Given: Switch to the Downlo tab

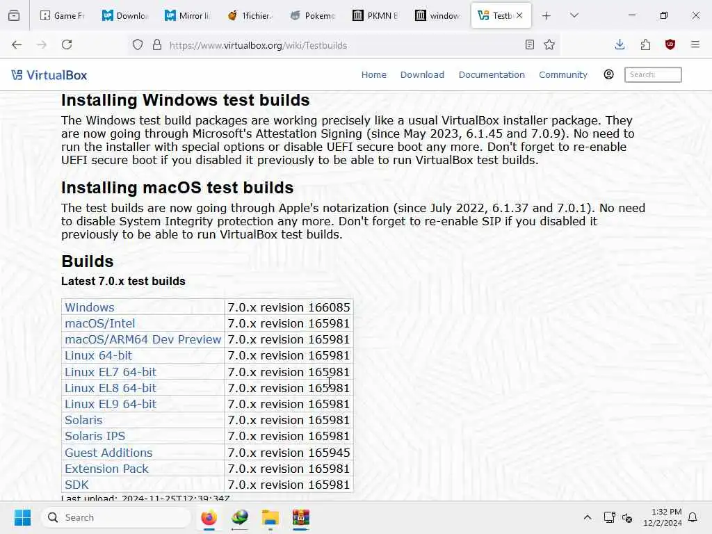Looking at the screenshot, I should click(x=125, y=15).
